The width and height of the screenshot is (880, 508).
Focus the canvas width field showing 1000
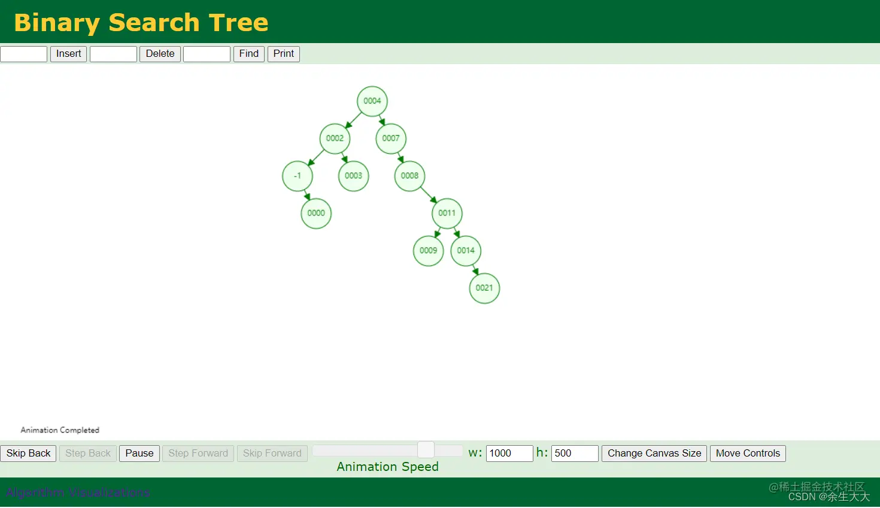(509, 454)
